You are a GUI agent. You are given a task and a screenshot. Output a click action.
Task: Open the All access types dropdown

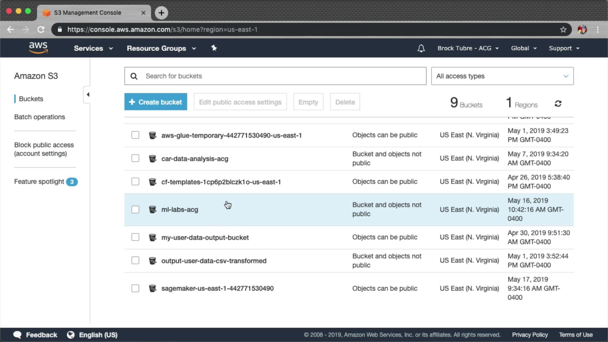coord(502,76)
